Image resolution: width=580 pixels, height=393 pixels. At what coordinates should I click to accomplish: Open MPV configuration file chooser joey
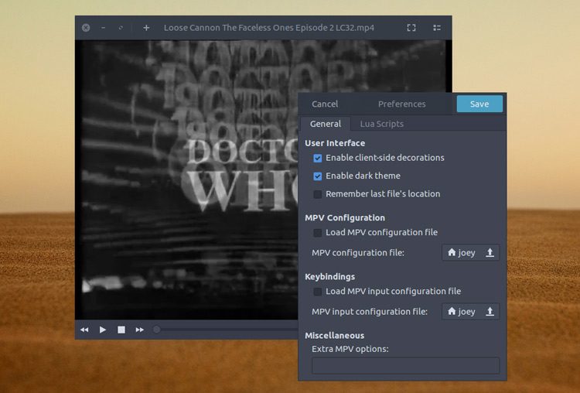pyautogui.click(x=462, y=253)
